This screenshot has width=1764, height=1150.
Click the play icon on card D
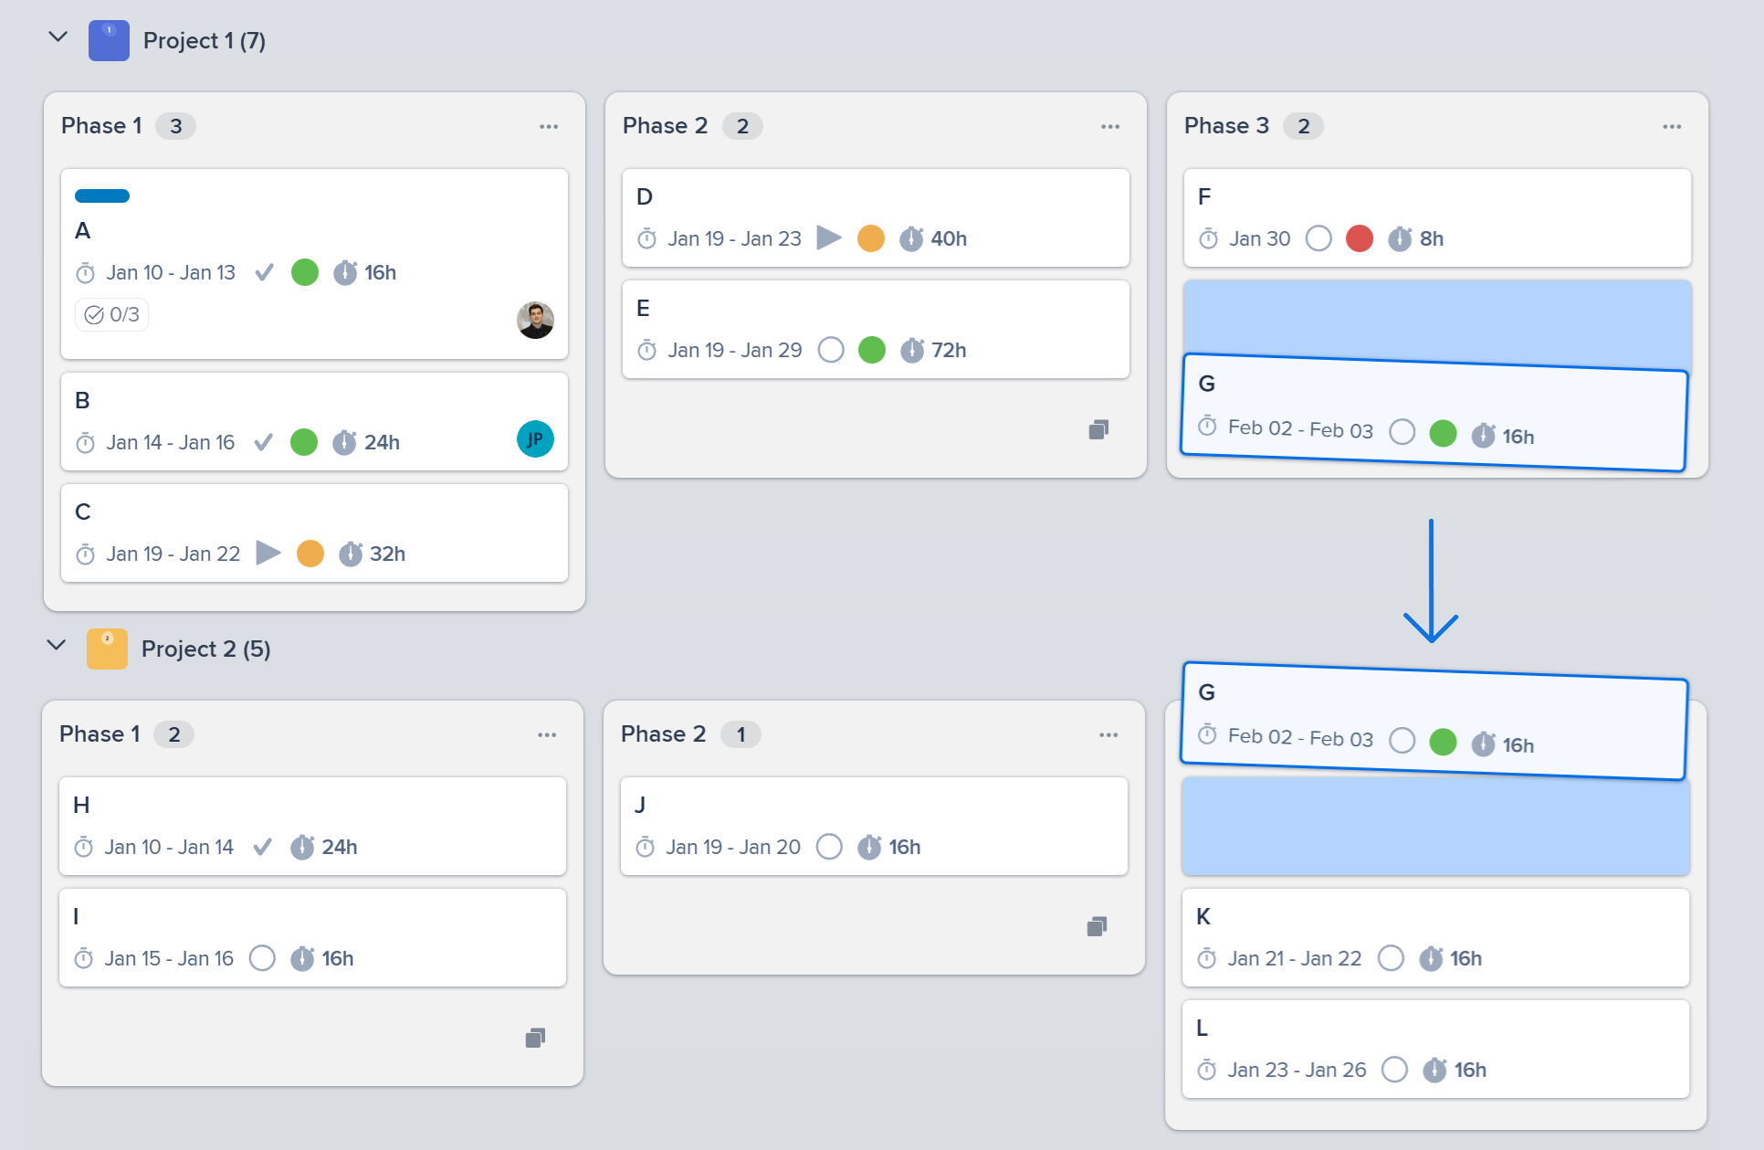830,238
